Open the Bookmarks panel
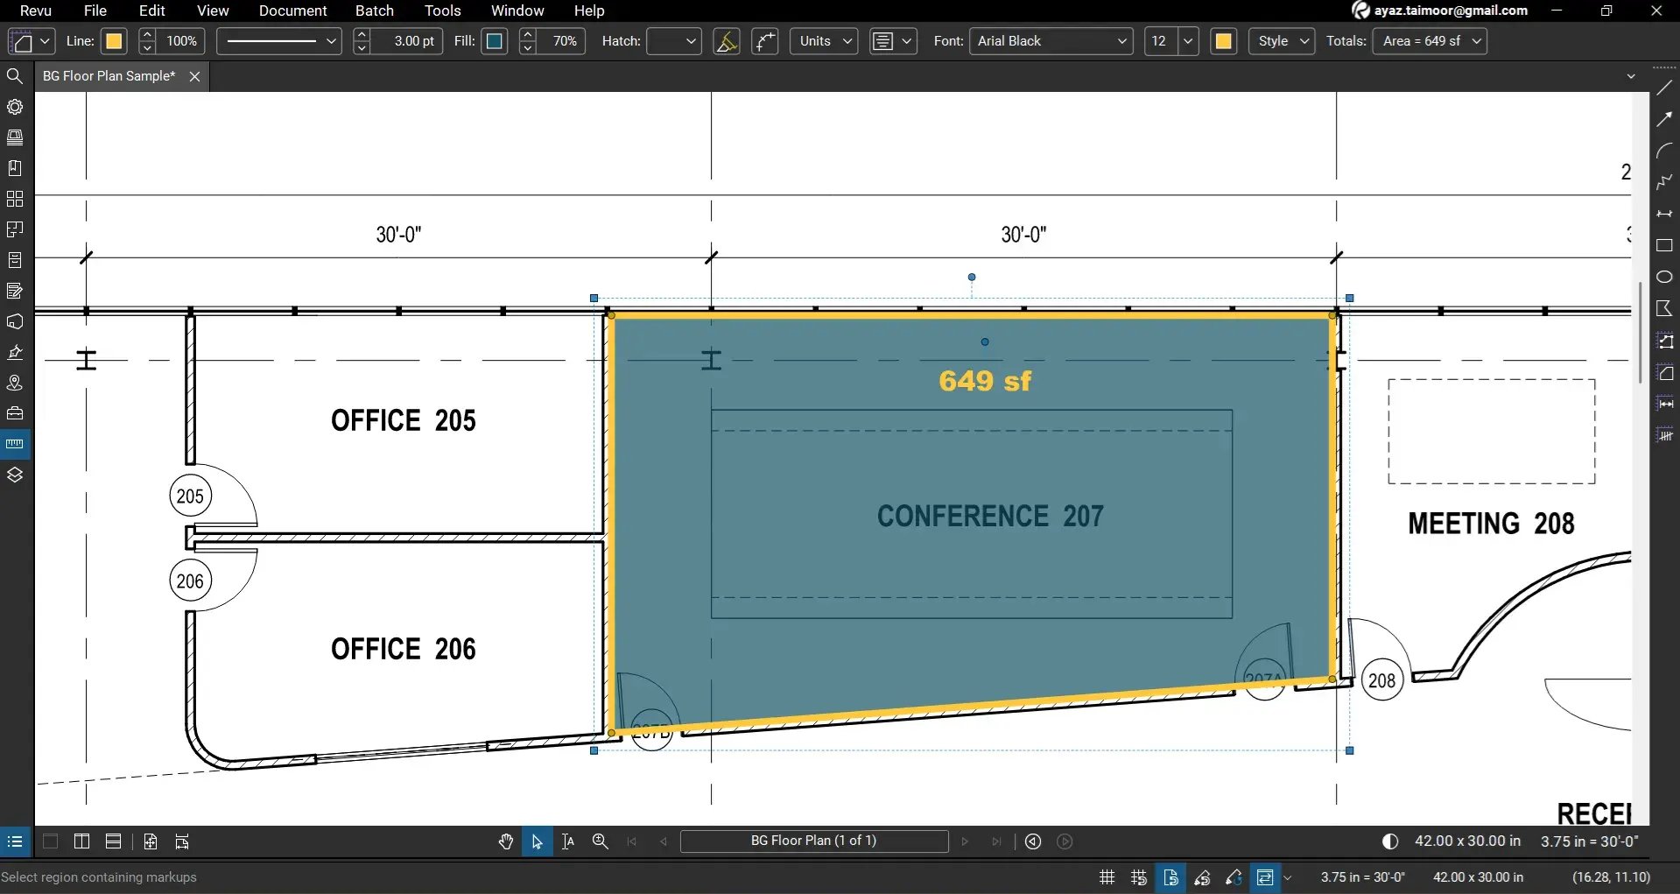The height and width of the screenshot is (894, 1680). [x=15, y=168]
